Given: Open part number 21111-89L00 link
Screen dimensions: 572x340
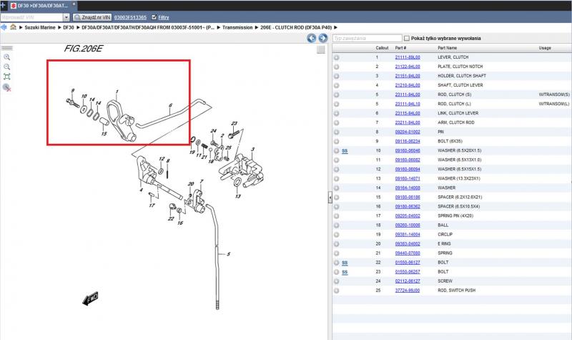Looking at the screenshot, I should tap(407, 57).
